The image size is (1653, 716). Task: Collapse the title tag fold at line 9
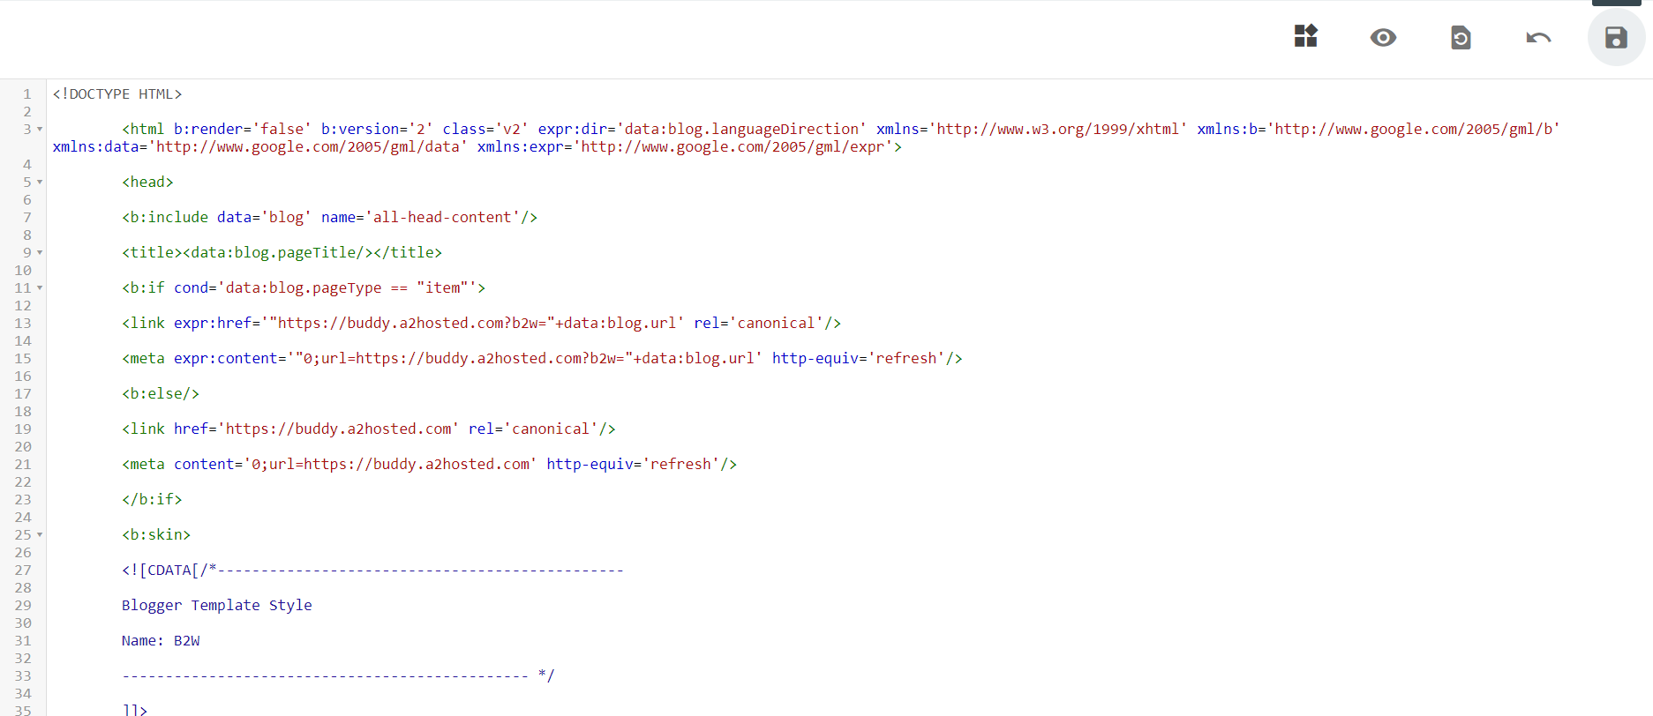(40, 253)
